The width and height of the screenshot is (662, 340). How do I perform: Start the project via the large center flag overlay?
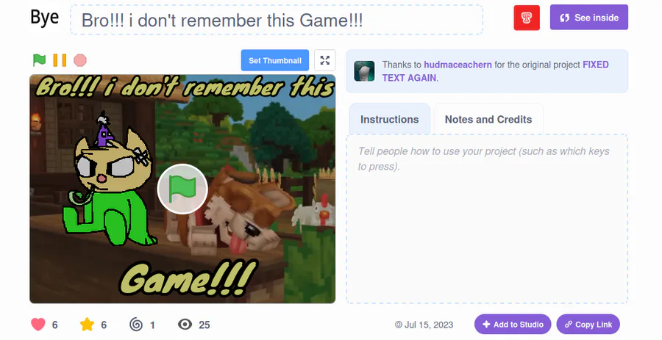[182, 189]
